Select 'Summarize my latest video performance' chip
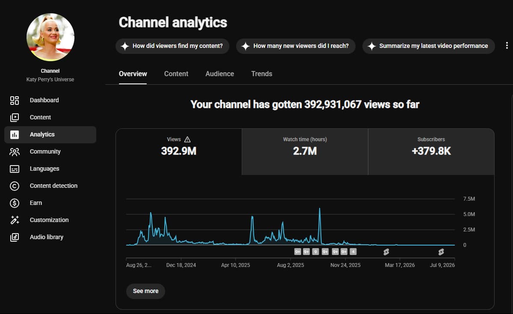The image size is (513, 314). (429, 46)
